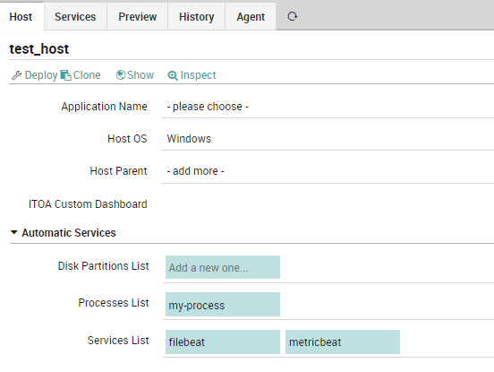Click the Deploy link text
The image size is (494, 372).
coord(41,75)
